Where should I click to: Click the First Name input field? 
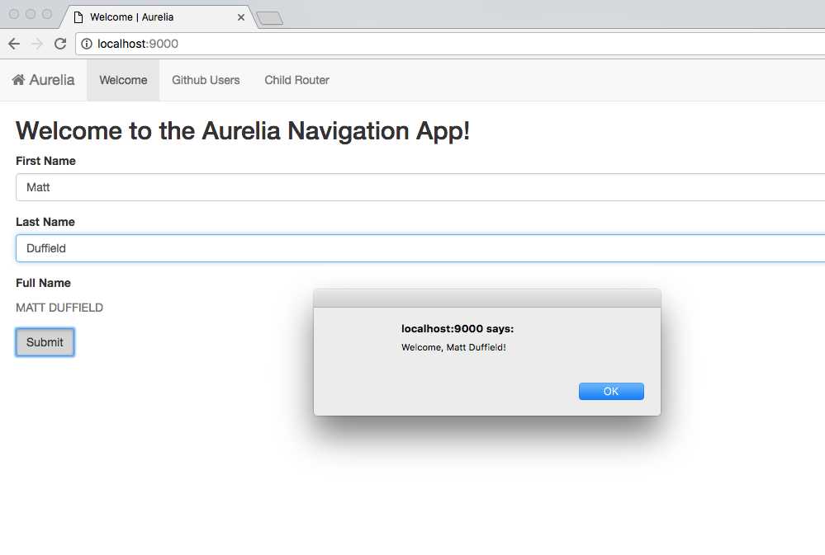420,187
